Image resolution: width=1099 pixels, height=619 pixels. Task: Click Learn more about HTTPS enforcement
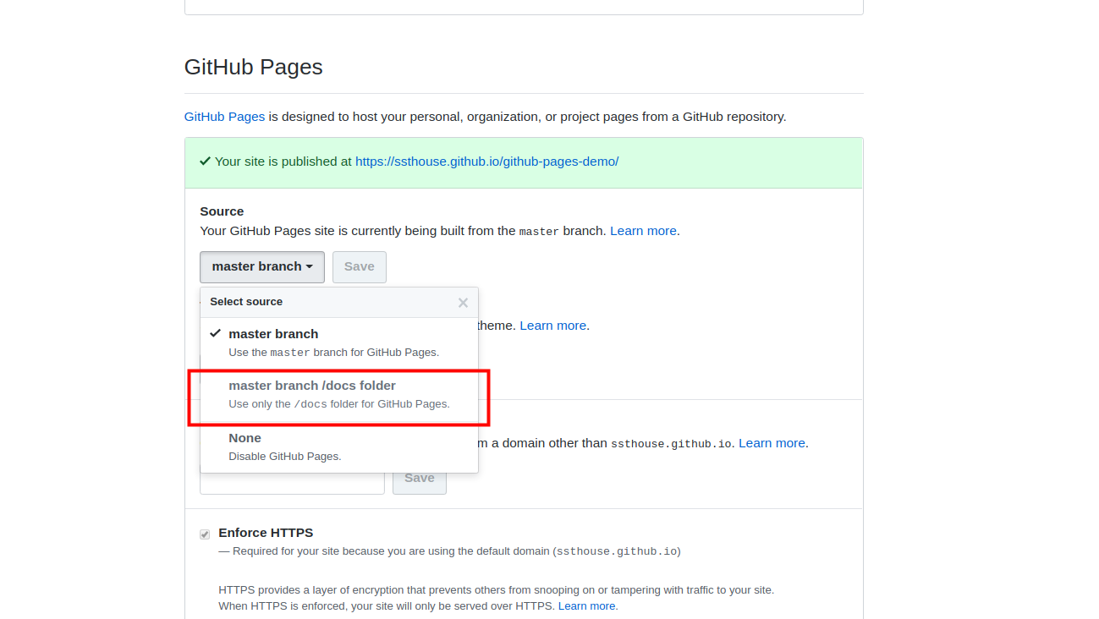pyautogui.click(x=585, y=605)
